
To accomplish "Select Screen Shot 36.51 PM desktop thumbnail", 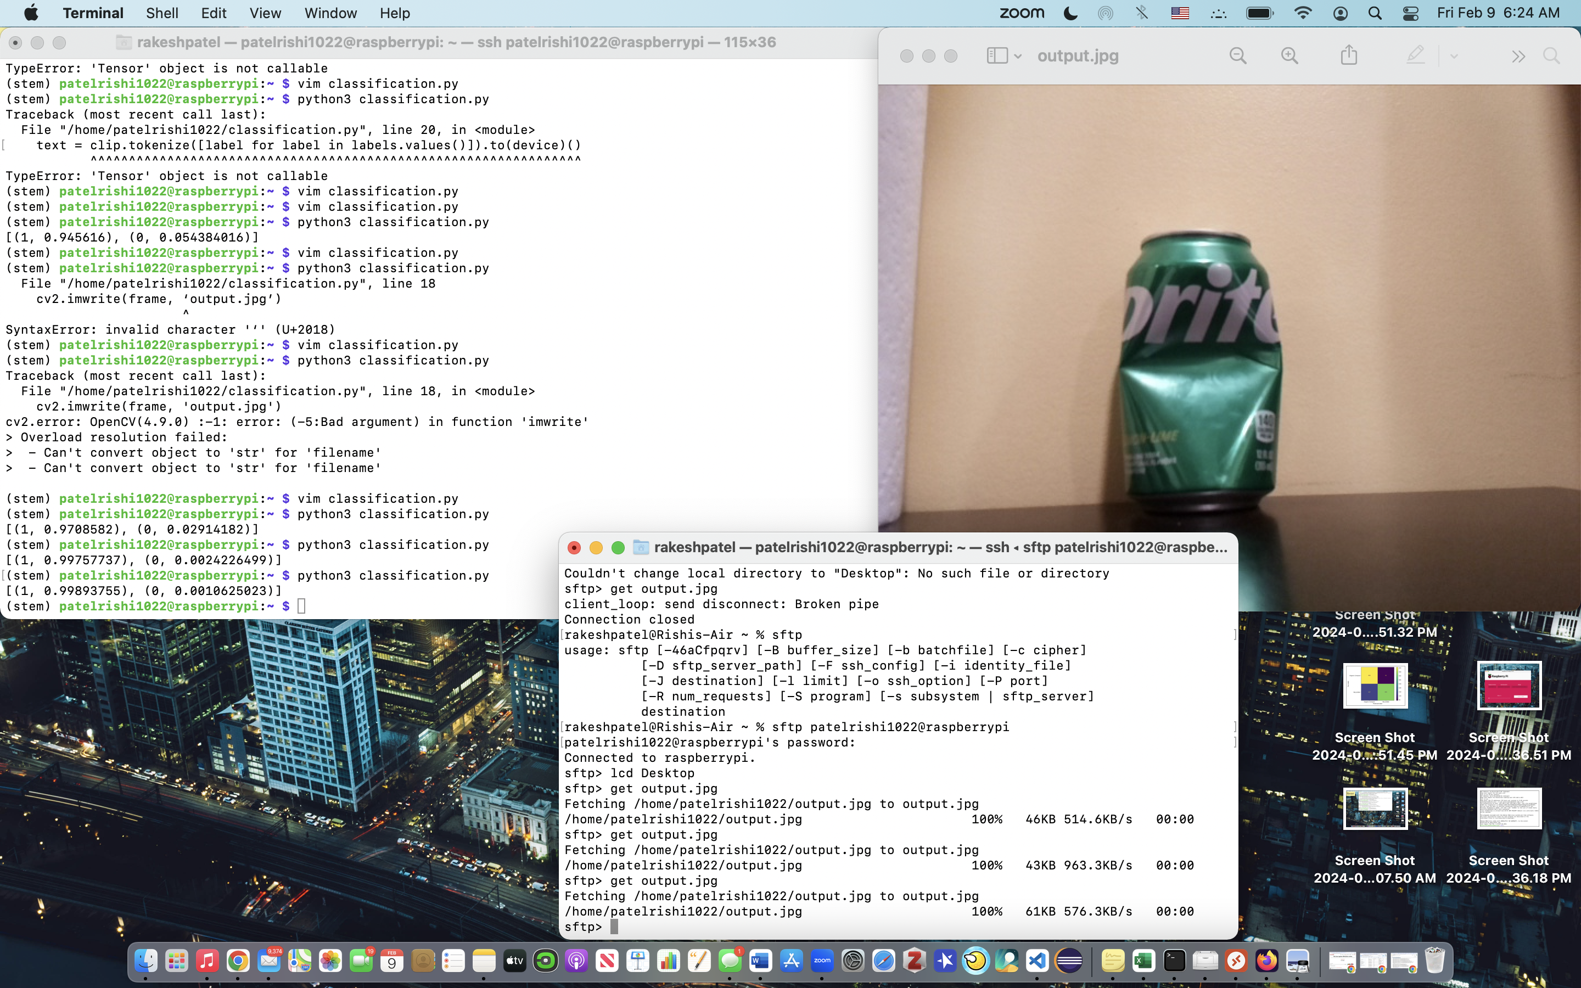I will pos(1509,686).
